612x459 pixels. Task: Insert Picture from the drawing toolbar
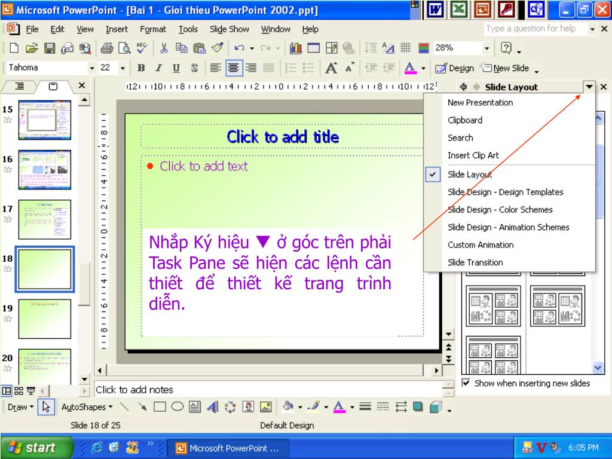pyautogui.click(x=266, y=407)
